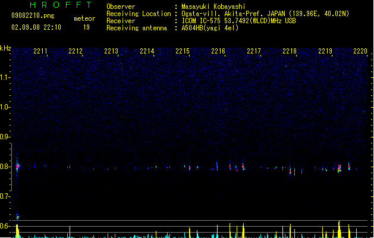Click the 0.7 kHz axis label
This screenshot has width=374, height=238.
click(x=5, y=196)
